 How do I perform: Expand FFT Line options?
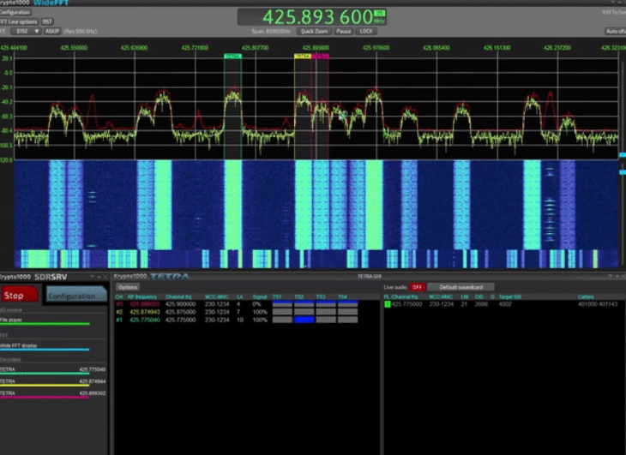(17, 21)
